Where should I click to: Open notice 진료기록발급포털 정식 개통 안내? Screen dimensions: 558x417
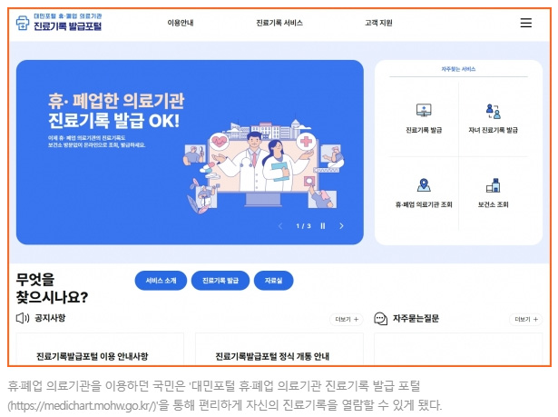[272, 356]
